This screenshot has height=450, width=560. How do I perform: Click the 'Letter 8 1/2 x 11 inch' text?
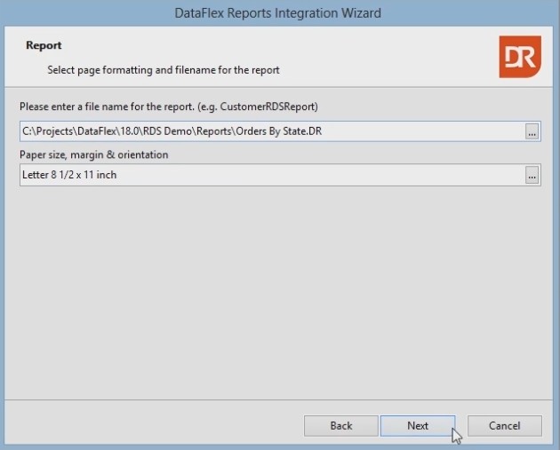[69, 176]
